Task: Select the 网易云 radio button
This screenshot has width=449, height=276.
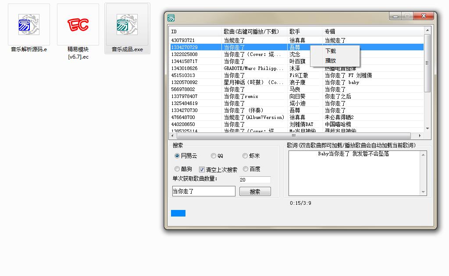Action: pos(177,156)
